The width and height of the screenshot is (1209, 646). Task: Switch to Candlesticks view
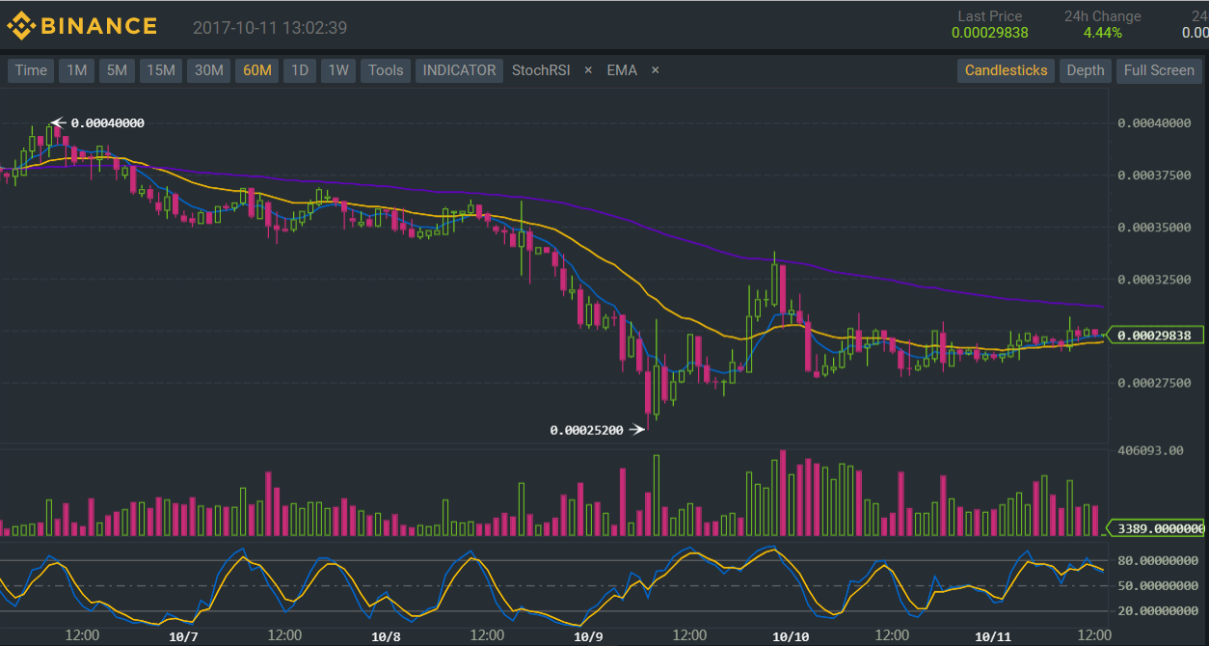point(1006,70)
